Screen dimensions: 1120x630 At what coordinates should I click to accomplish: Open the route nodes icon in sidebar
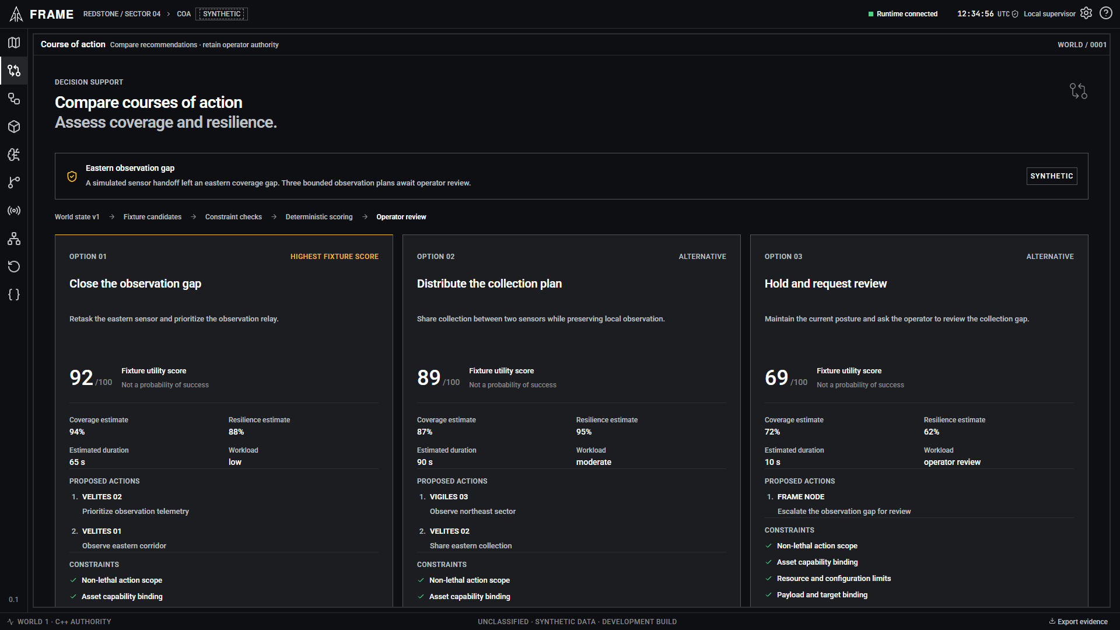click(x=14, y=99)
